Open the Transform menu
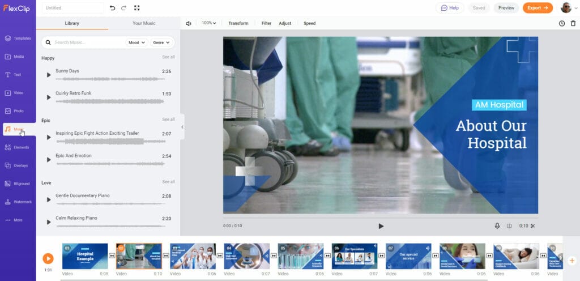Image resolution: width=580 pixels, height=281 pixels. tap(238, 23)
